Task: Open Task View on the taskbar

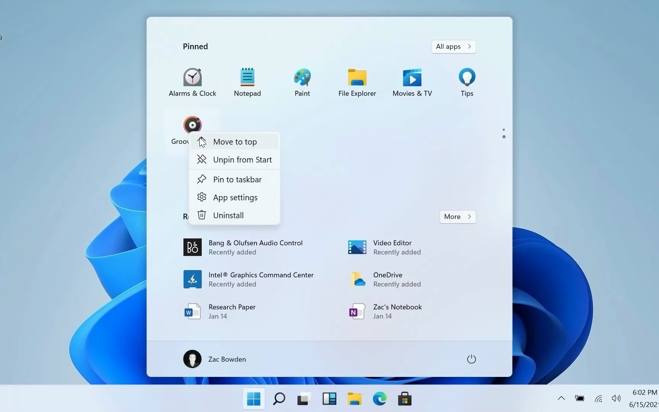Action: (304, 399)
